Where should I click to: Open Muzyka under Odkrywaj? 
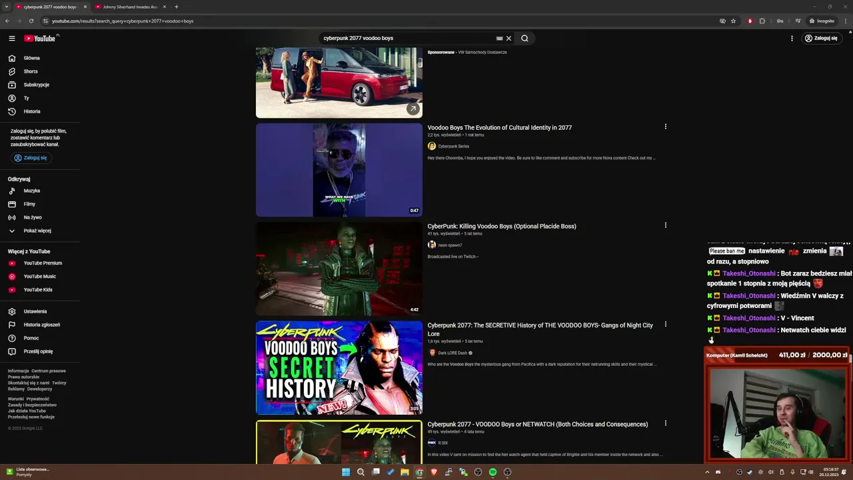40,191
